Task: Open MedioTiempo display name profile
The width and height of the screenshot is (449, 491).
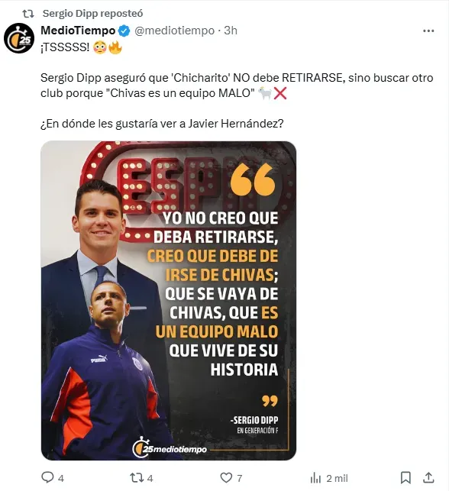Action: 78,31
